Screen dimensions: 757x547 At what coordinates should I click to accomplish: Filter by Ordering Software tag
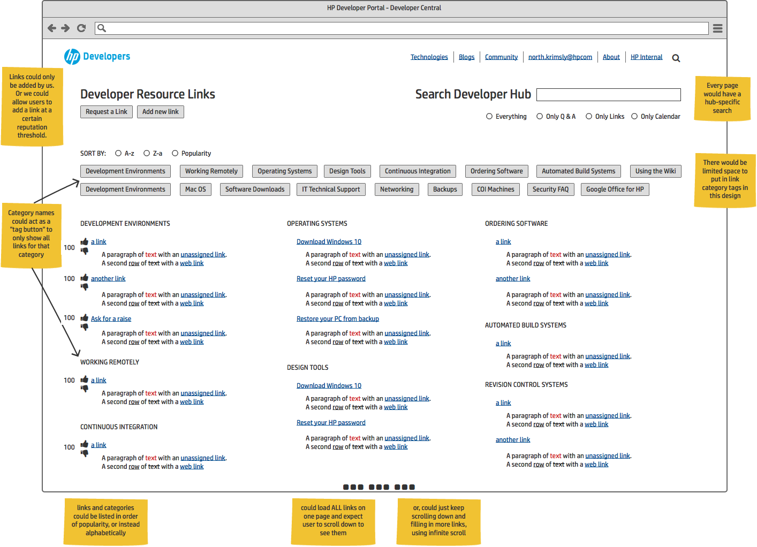pos(497,171)
